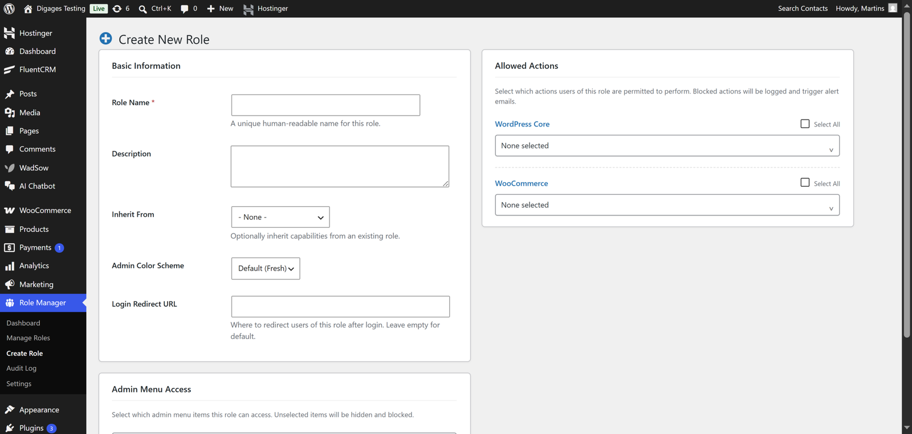Click the Marketing megaphone icon
Viewport: 912px width, 434px height.
pyautogui.click(x=10, y=285)
